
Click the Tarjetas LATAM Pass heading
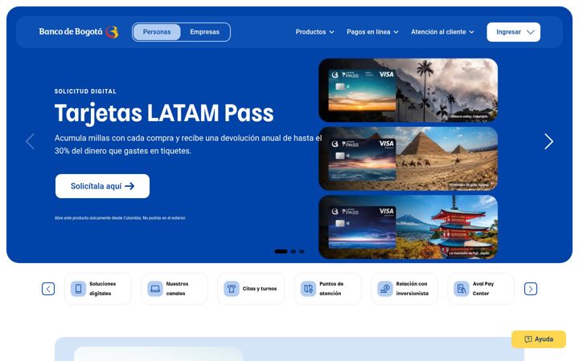coord(164,113)
